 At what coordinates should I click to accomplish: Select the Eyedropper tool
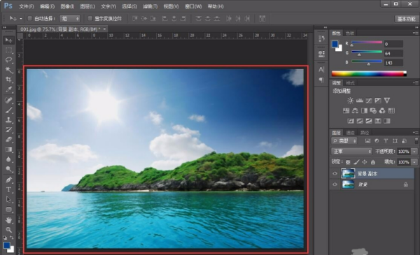(x=8, y=89)
